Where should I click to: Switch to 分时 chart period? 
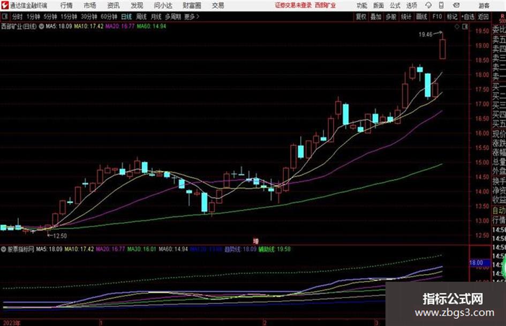click(18, 17)
